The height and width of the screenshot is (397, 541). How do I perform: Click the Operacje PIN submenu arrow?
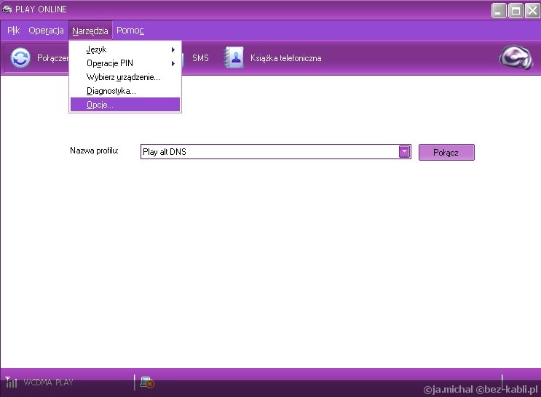point(173,63)
